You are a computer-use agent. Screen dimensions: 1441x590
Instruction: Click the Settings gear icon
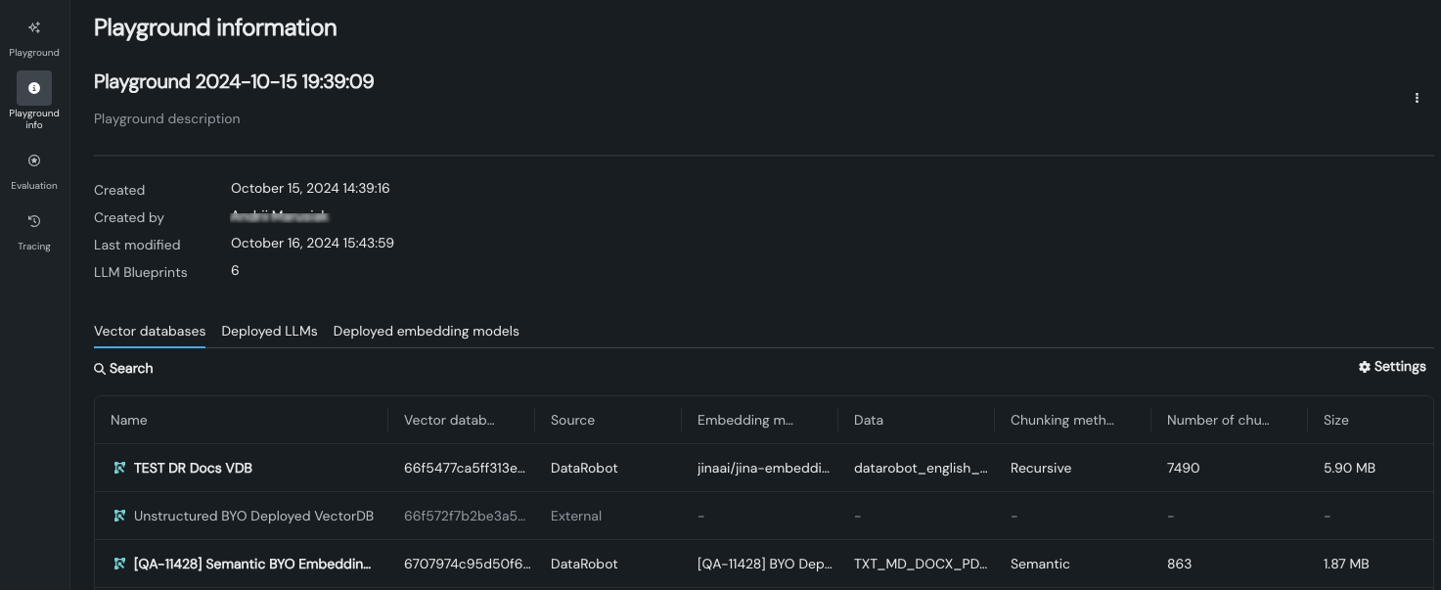click(1365, 367)
